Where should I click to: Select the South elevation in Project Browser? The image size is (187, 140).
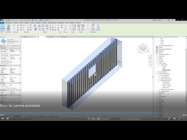162,42
